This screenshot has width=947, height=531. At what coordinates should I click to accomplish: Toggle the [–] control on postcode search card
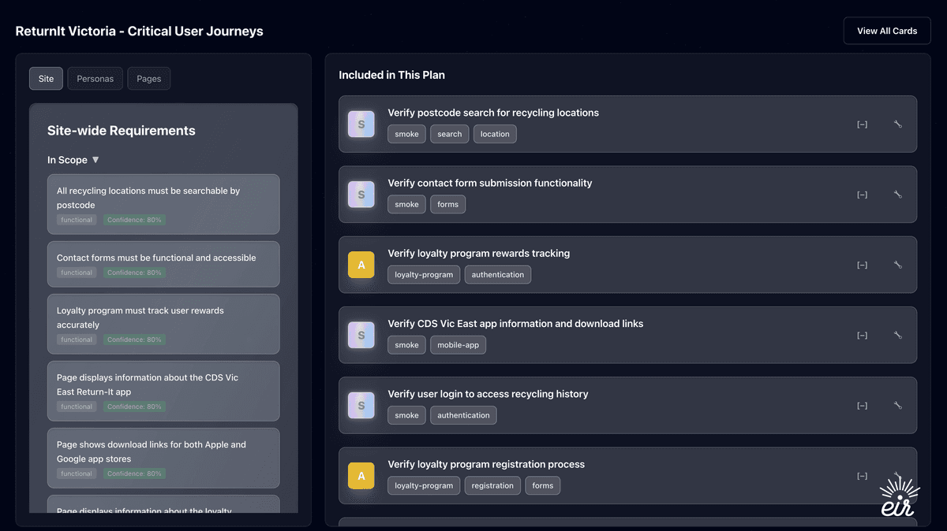(x=862, y=124)
